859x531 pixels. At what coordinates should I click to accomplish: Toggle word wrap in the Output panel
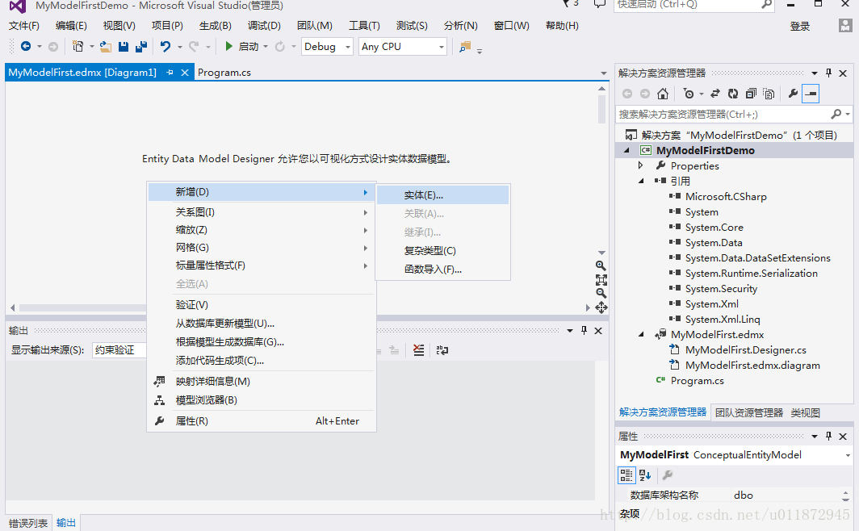tap(442, 350)
